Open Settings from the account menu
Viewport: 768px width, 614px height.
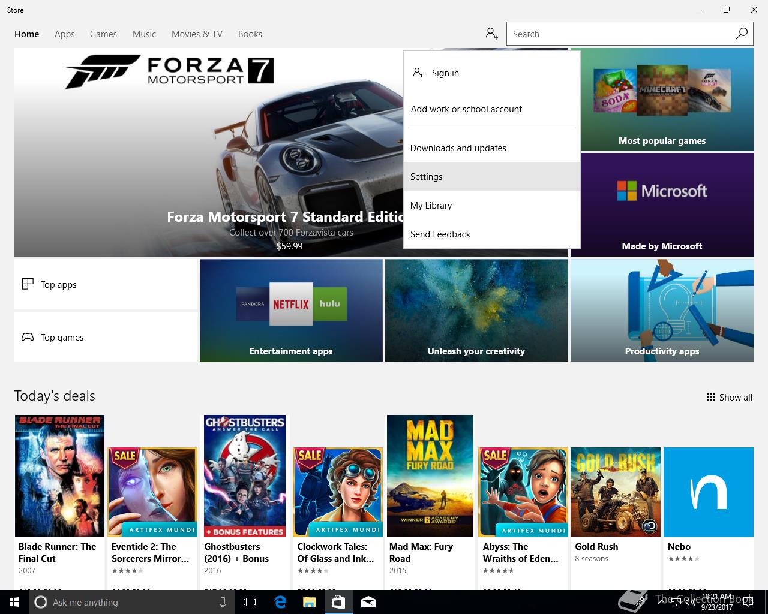pyautogui.click(x=492, y=177)
